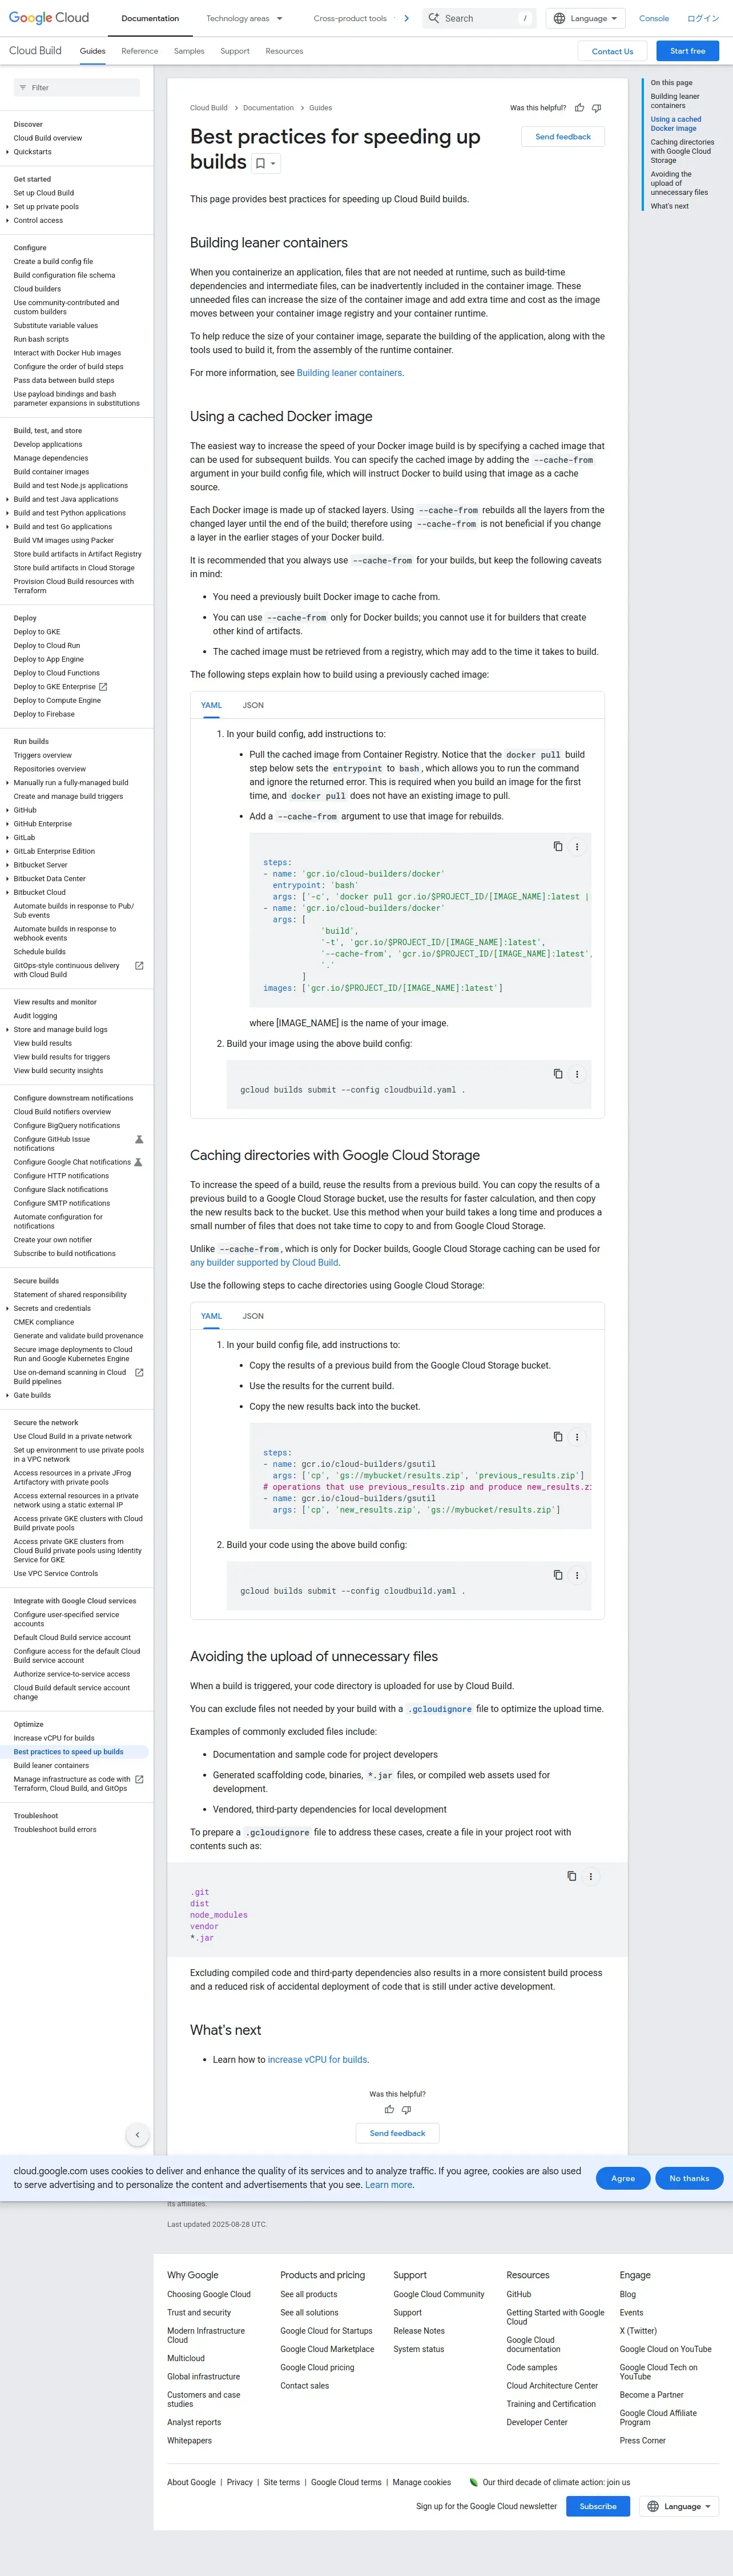Open the Technology areas dropdown
Screen dimensions: 733x2576
coord(244,18)
